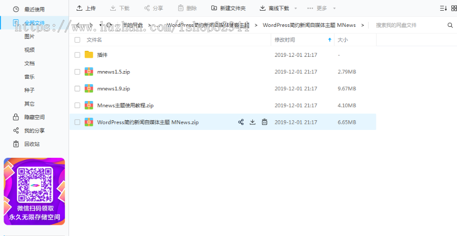The height and width of the screenshot is (236, 457).
Task: Share the highlighted MNews.zip row
Action: click(241, 122)
